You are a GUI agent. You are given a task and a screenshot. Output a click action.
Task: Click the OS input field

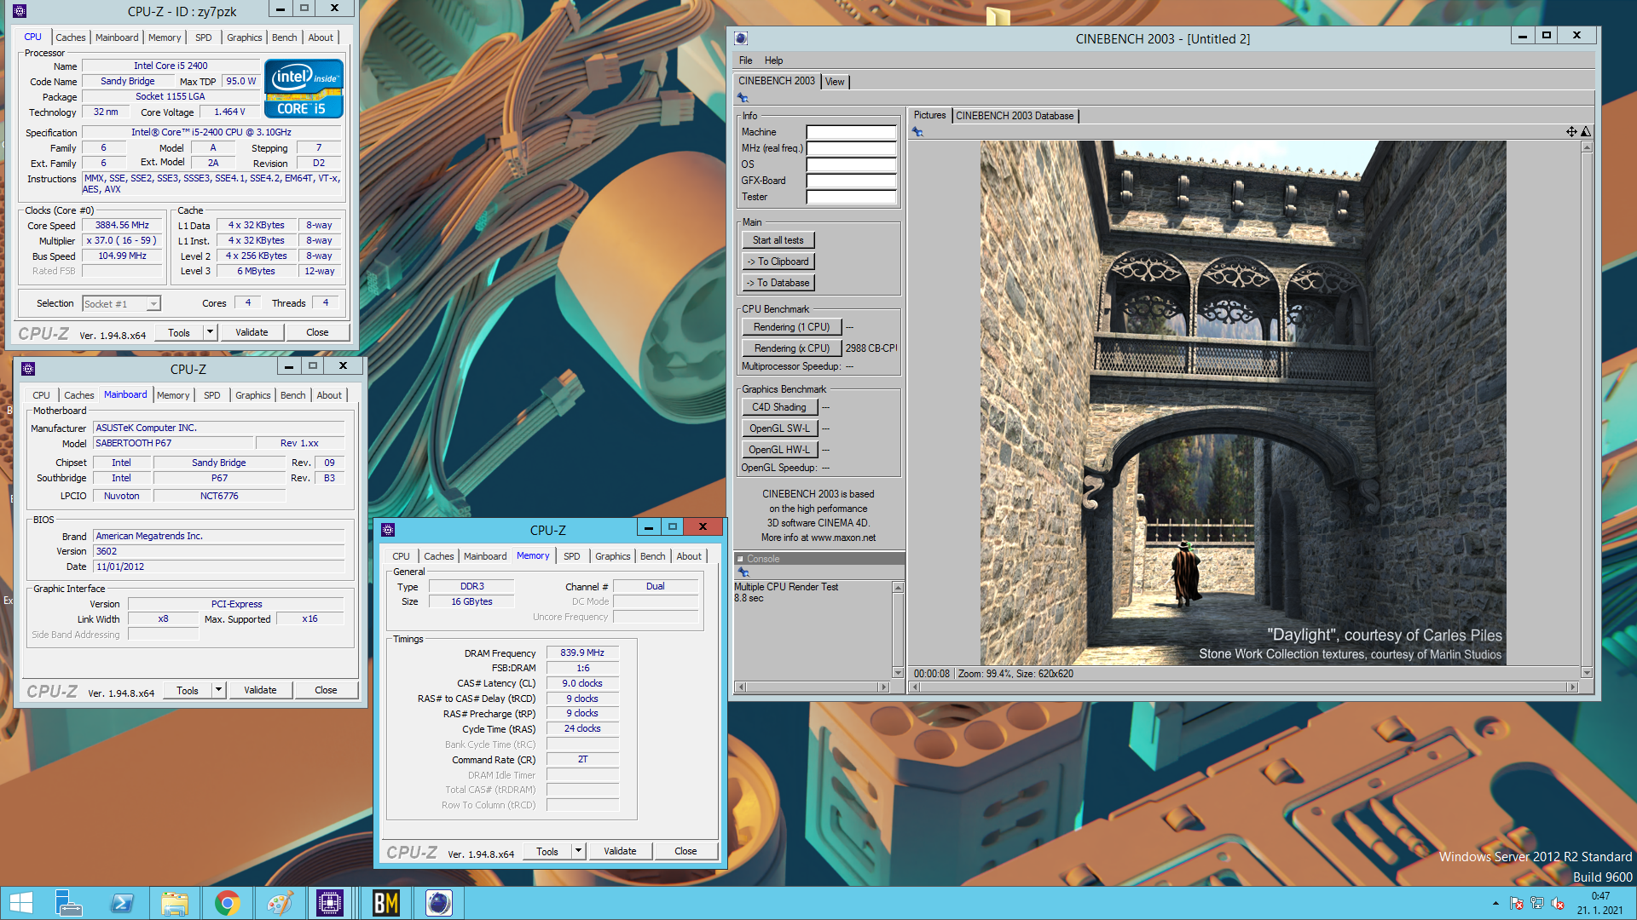[851, 164]
